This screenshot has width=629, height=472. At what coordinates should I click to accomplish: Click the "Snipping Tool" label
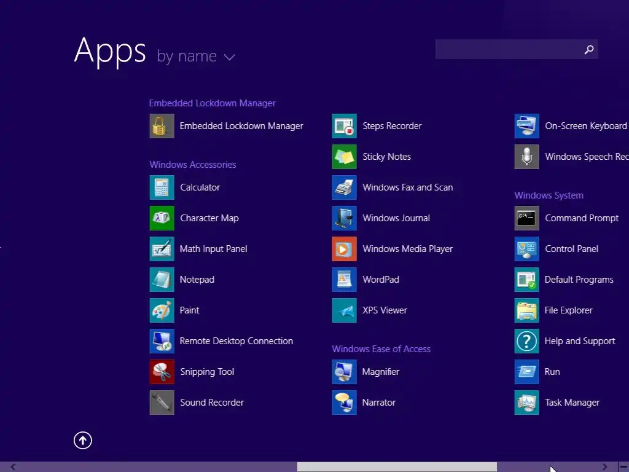coord(207,372)
